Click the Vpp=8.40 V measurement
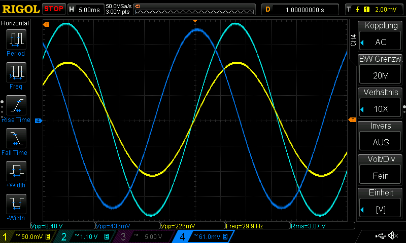The image size is (406, 243). pyautogui.click(x=63, y=226)
